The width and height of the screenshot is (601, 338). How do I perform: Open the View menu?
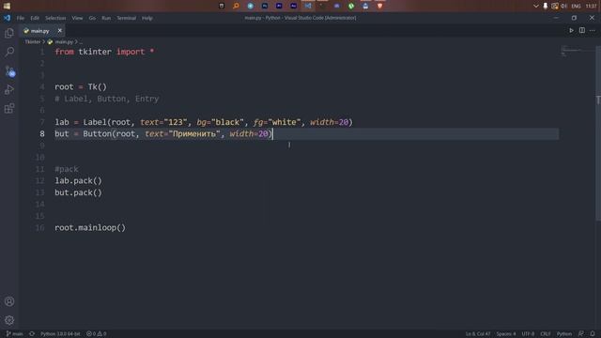click(77, 18)
